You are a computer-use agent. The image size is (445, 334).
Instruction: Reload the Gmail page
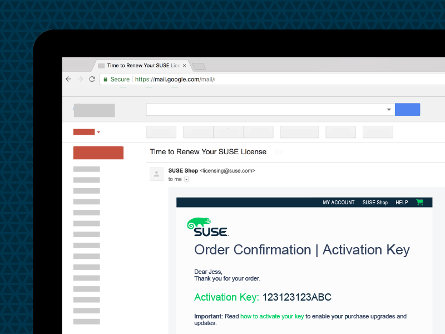point(91,79)
